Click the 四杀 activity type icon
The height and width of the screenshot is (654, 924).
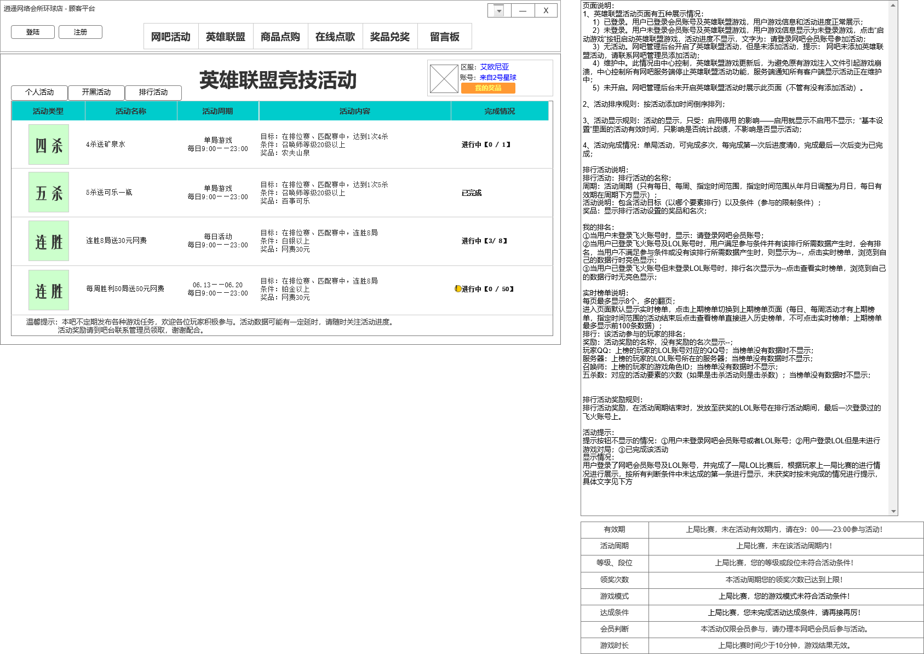click(49, 144)
